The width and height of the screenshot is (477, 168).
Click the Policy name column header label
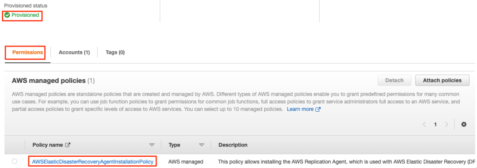[48, 145]
